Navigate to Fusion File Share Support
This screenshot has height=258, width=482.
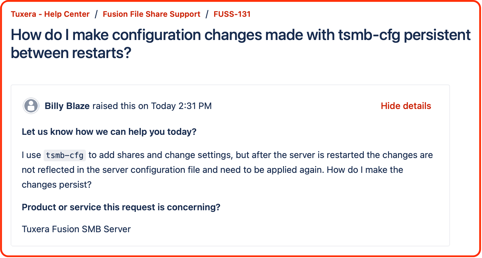click(x=151, y=14)
